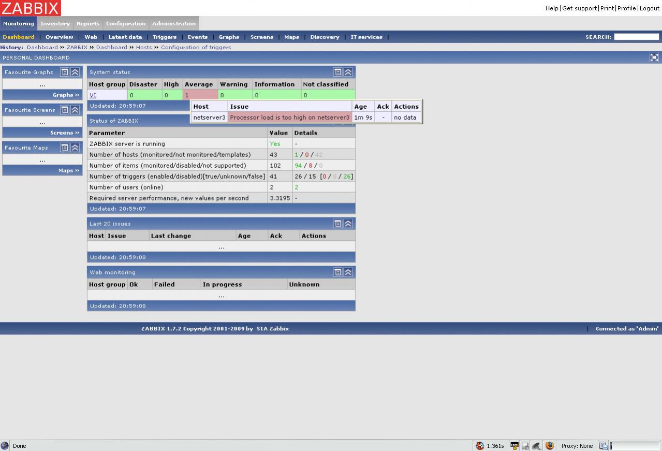Open the Monitoring tab
Viewport: 662px width, 451px height.
pos(19,23)
